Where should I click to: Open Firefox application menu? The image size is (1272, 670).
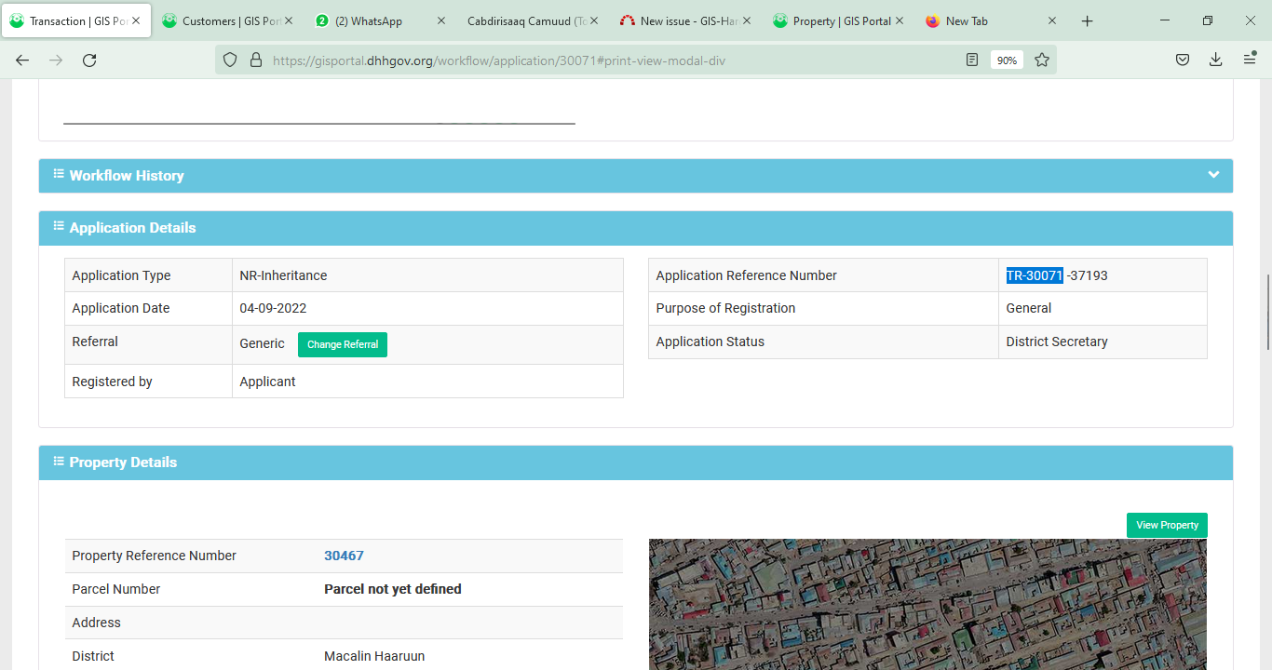[x=1250, y=60]
